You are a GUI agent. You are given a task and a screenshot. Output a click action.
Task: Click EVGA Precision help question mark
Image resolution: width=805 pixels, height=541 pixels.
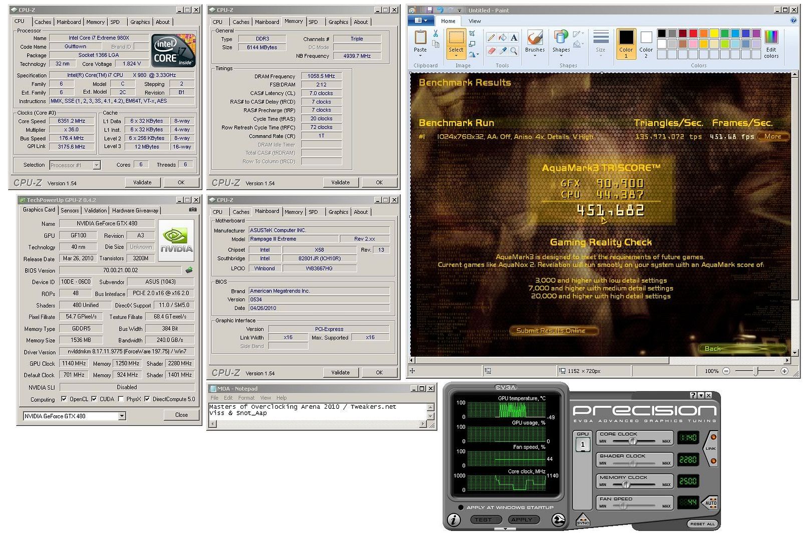(693, 395)
